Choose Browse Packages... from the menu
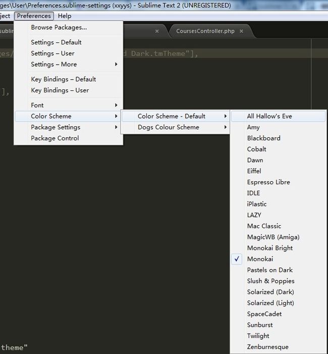The height and width of the screenshot is (354, 328). point(69,27)
